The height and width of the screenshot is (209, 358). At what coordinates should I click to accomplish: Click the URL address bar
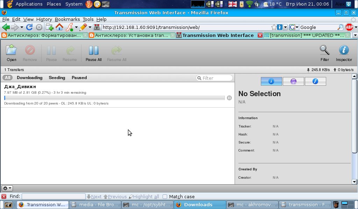[186, 27]
